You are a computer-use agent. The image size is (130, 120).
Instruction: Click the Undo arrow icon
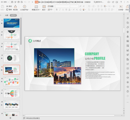pyautogui.click(x=25, y=2)
